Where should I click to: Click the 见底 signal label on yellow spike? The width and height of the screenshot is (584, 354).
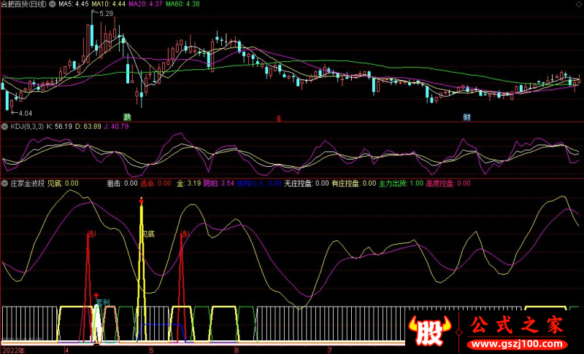pyautogui.click(x=148, y=235)
